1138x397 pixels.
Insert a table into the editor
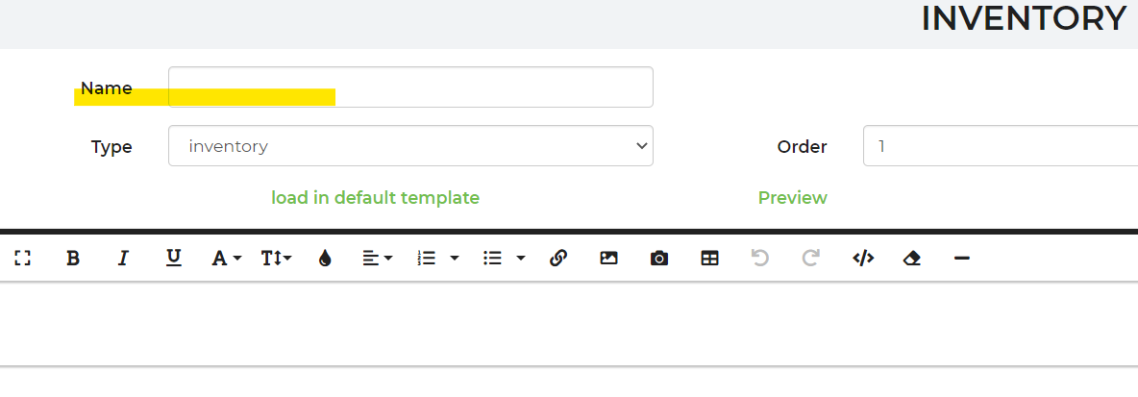click(710, 258)
